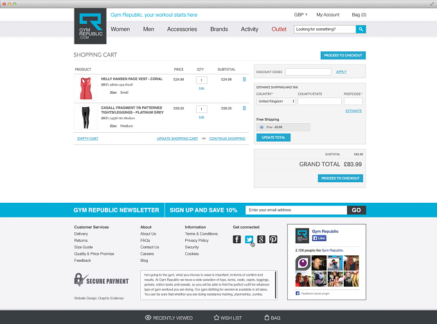Open Privacy Policy link
Image resolution: width=437 pixels, height=324 pixels.
[x=197, y=241]
